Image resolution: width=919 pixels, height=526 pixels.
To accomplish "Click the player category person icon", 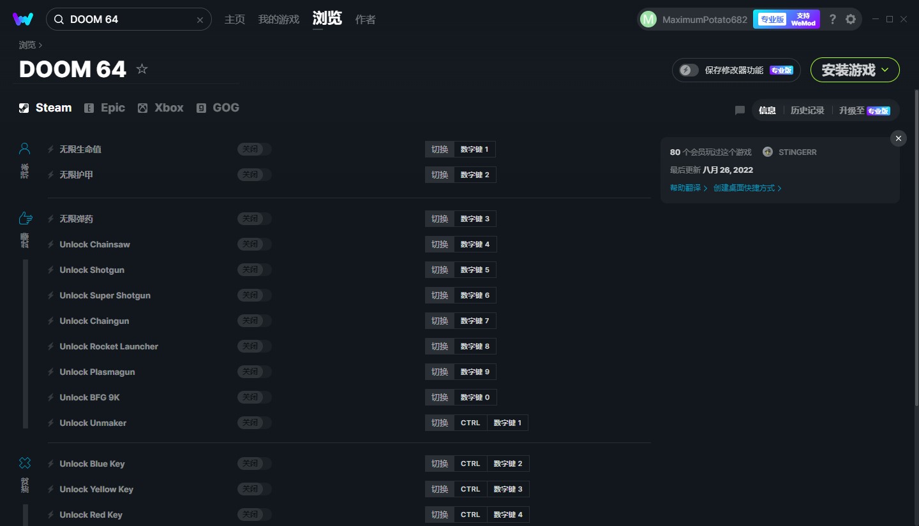I will pyautogui.click(x=24, y=149).
